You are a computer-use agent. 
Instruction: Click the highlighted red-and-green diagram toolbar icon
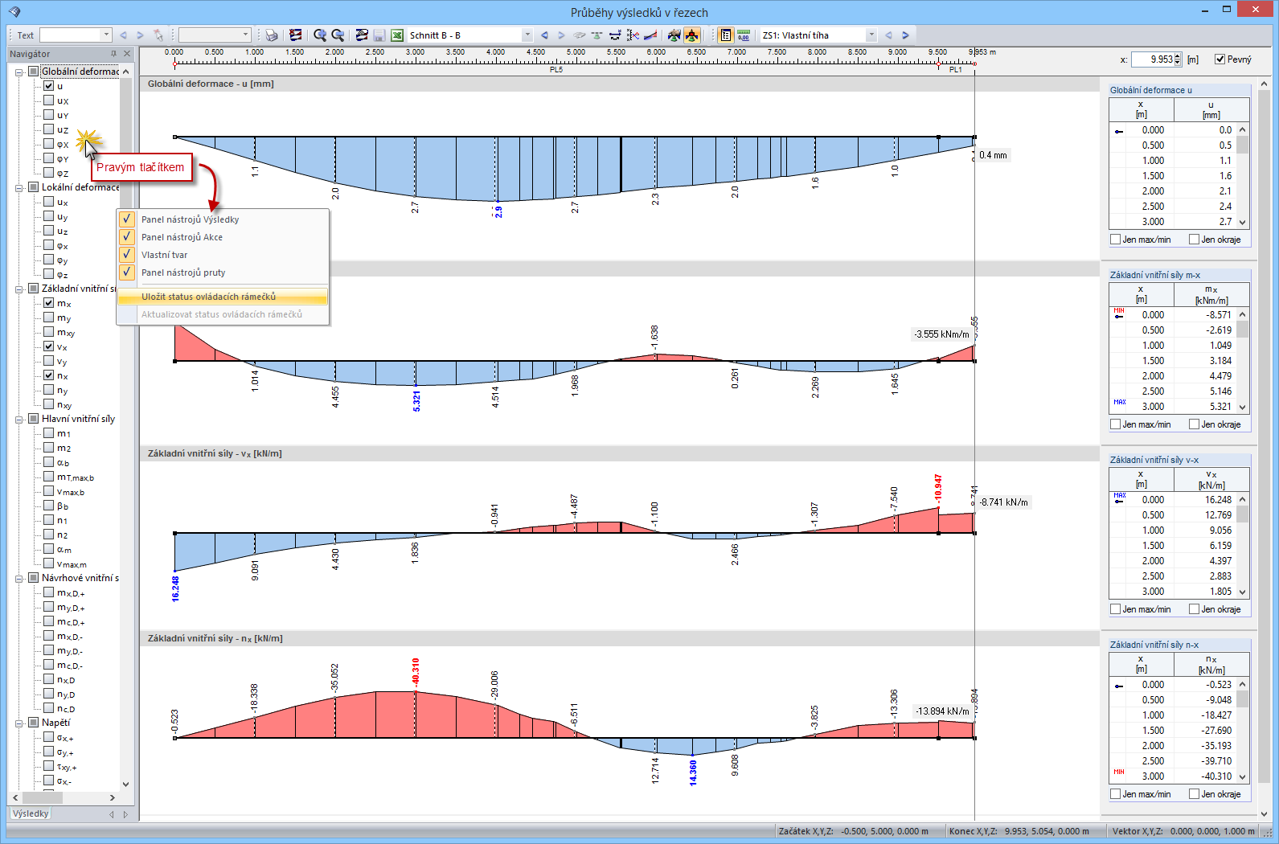click(692, 35)
